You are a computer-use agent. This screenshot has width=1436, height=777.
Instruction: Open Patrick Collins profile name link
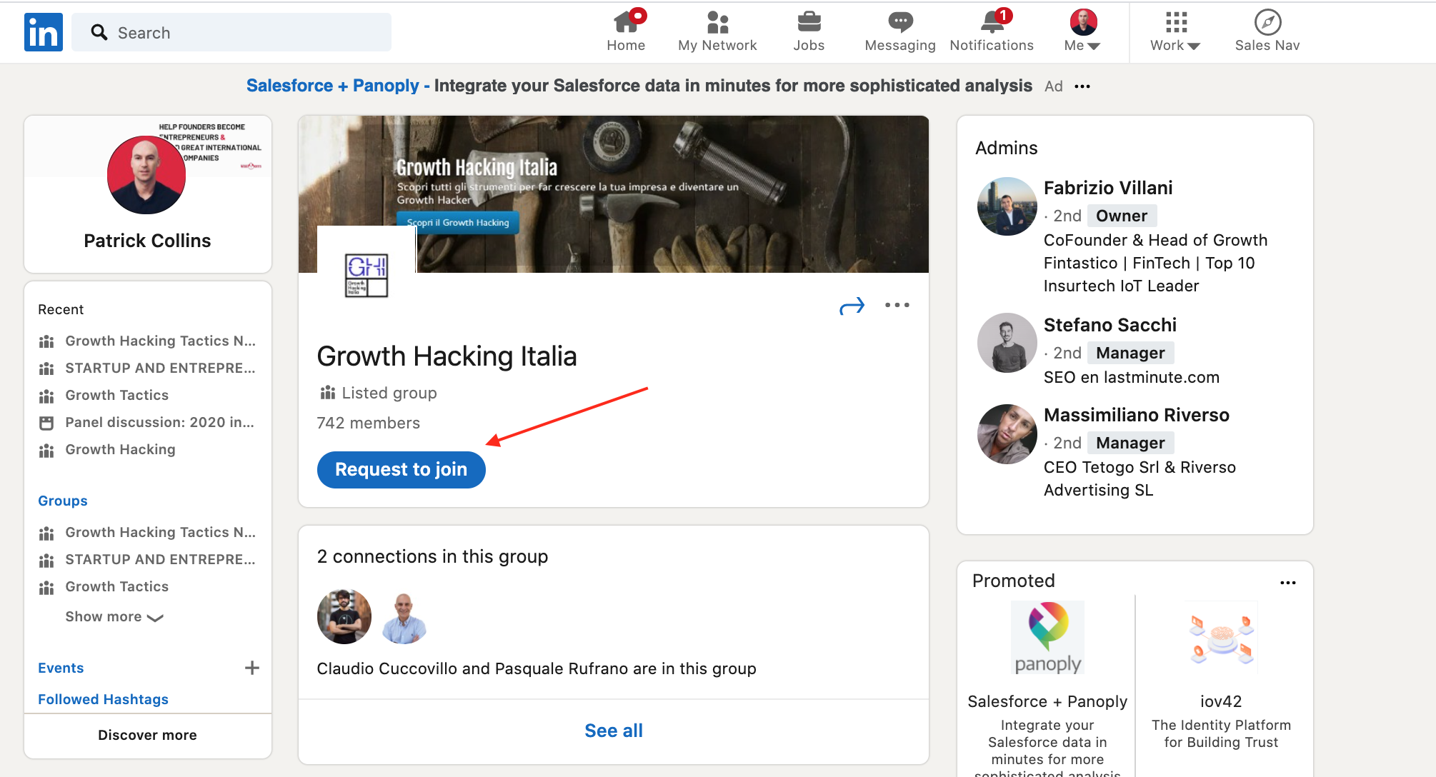point(147,241)
